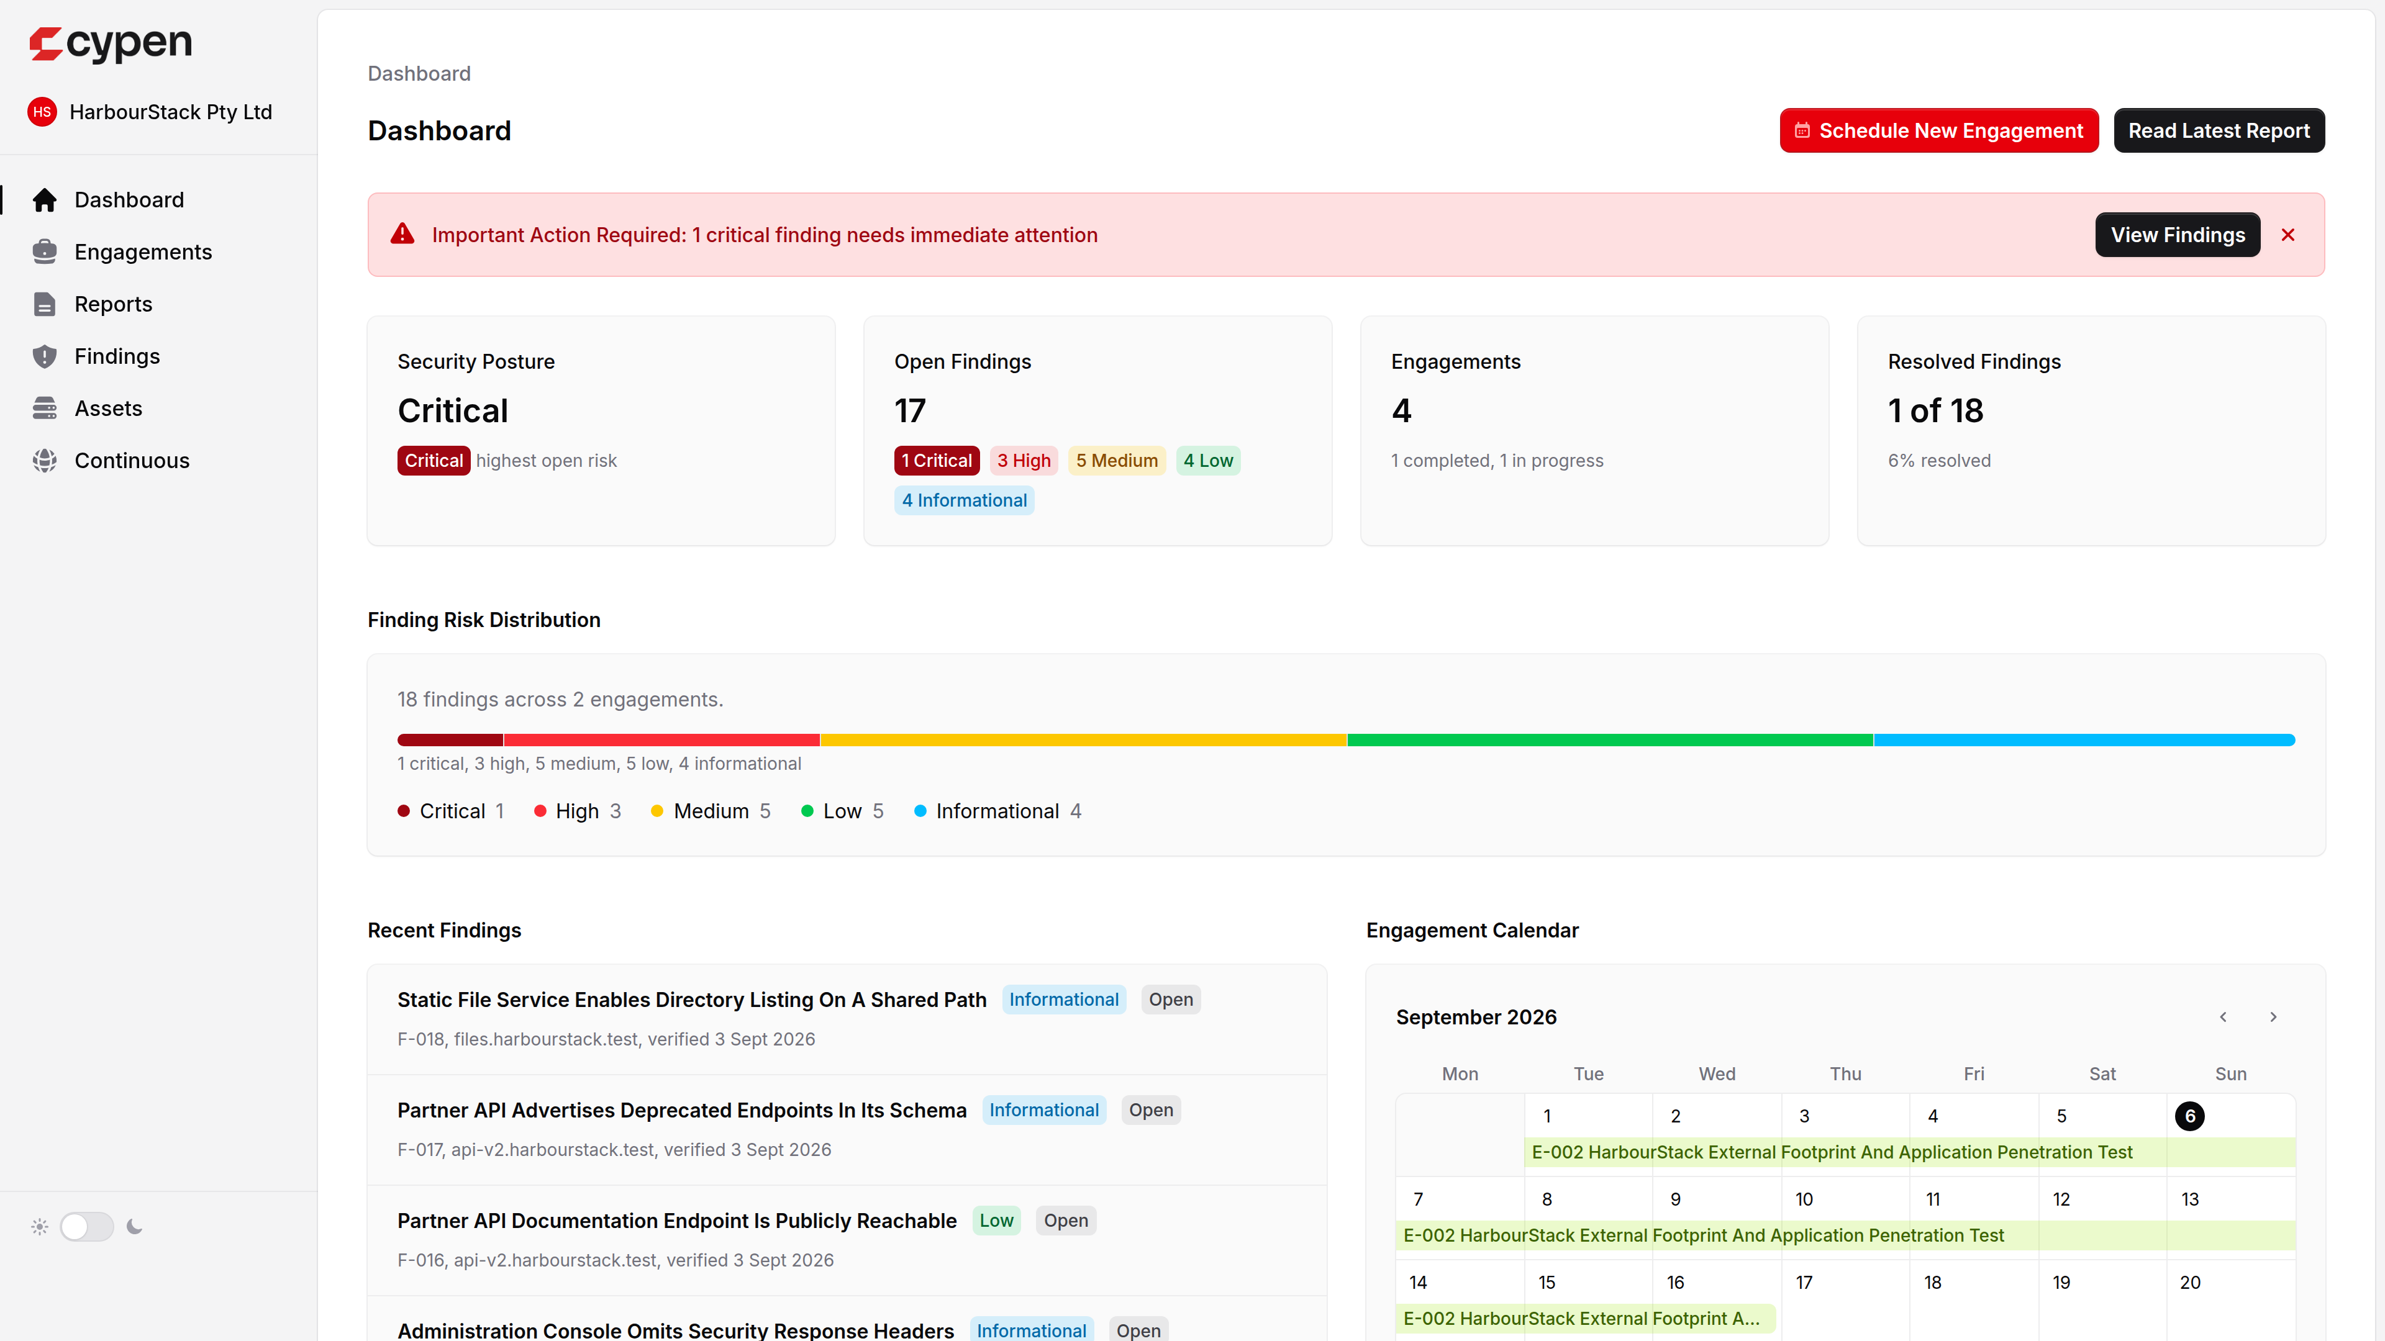The height and width of the screenshot is (1341, 2385).
Task: Click September 2026 month heading
Action: pos(1476,1017)
